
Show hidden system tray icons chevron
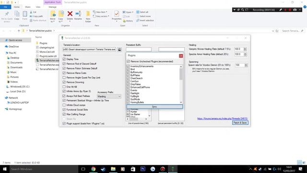[x=250, y=169]
